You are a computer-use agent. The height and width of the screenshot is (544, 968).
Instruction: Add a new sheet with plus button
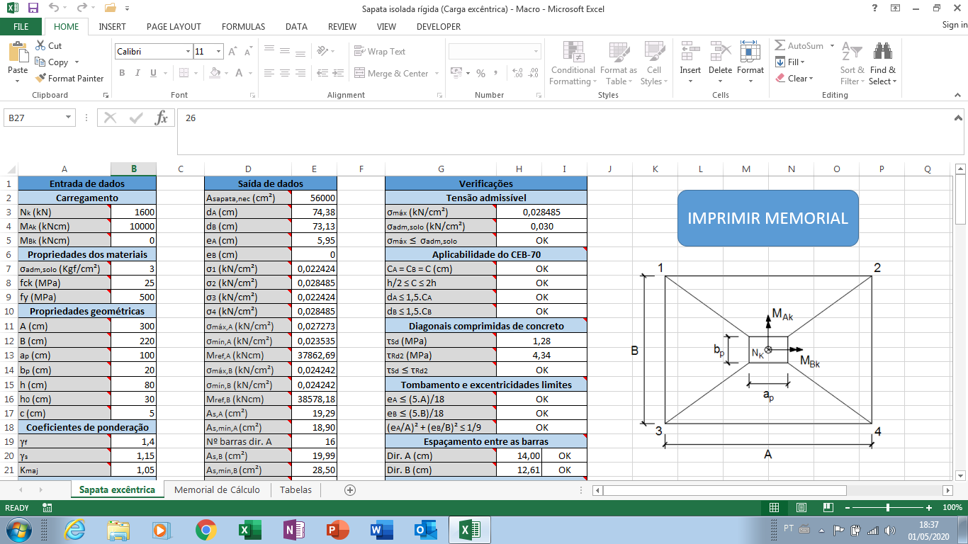349,489
